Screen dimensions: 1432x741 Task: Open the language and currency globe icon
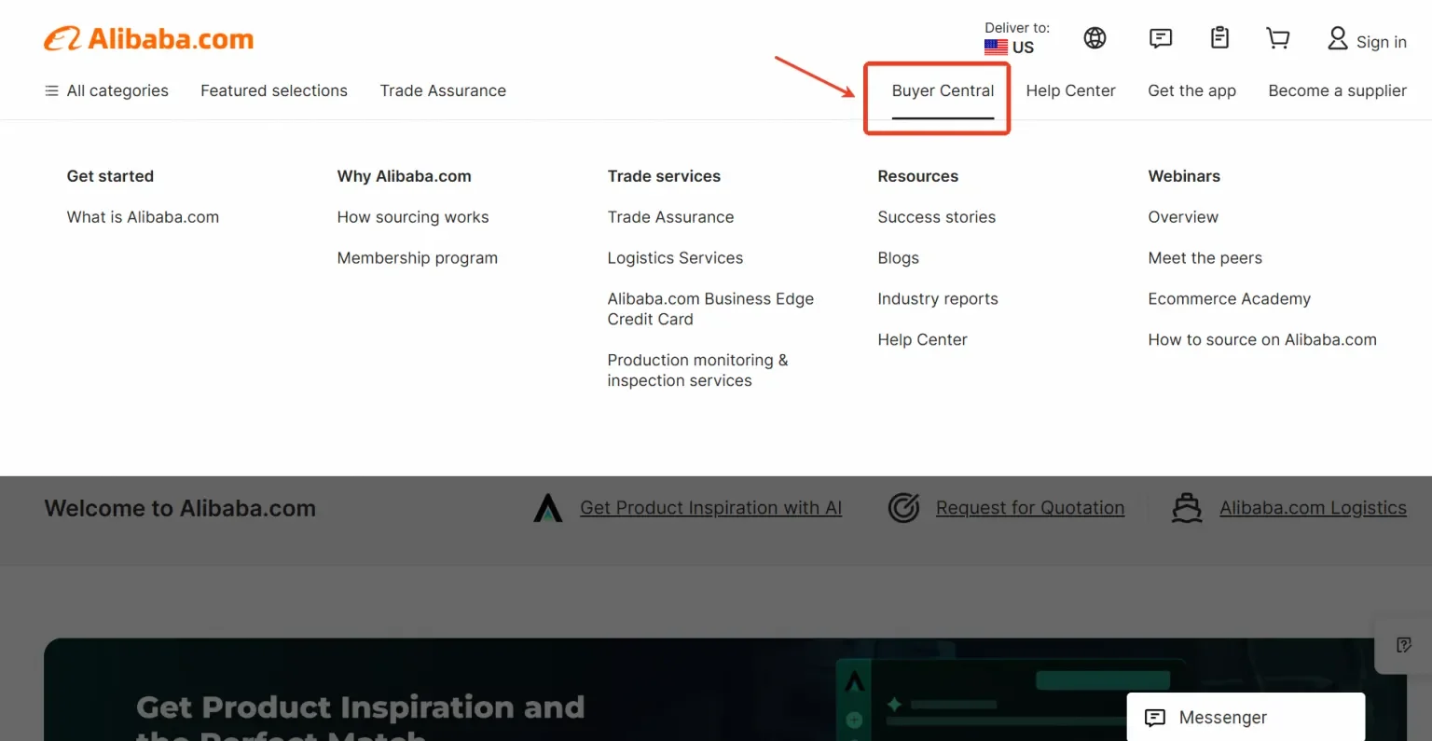pos(1095,38)
